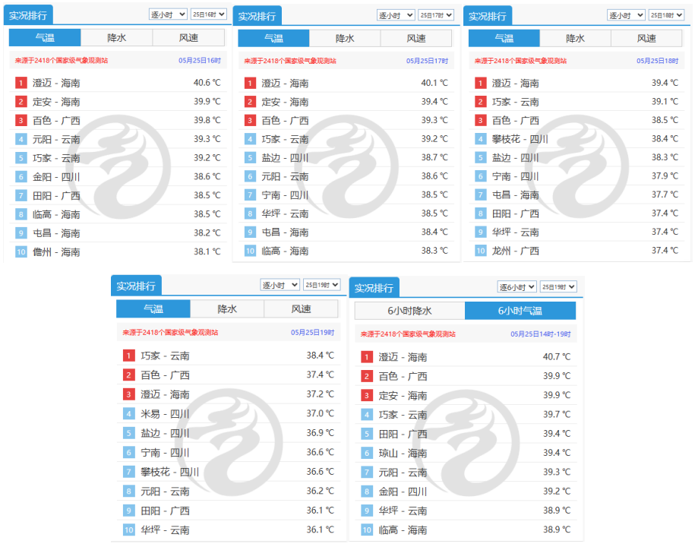Viewport: 695px width, 547px height.
Task: Click the 40.1 ℃ temperature value
Action: 434,83
